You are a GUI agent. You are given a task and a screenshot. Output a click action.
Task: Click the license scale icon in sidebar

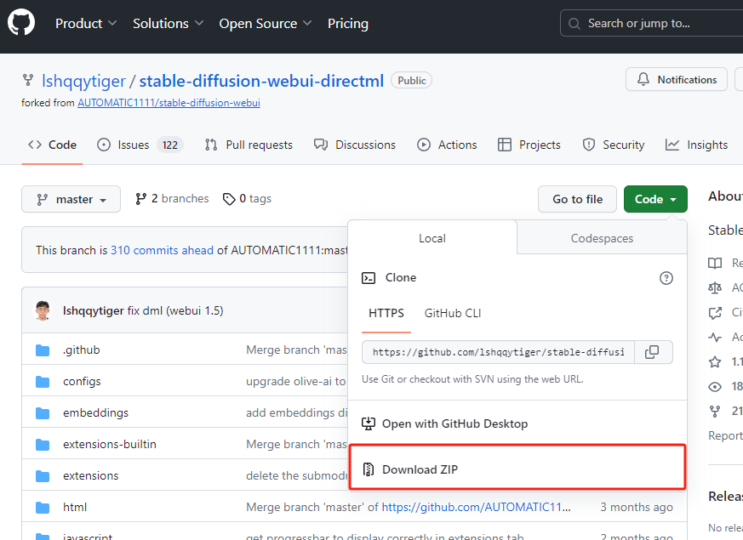(x=715, y=287)
